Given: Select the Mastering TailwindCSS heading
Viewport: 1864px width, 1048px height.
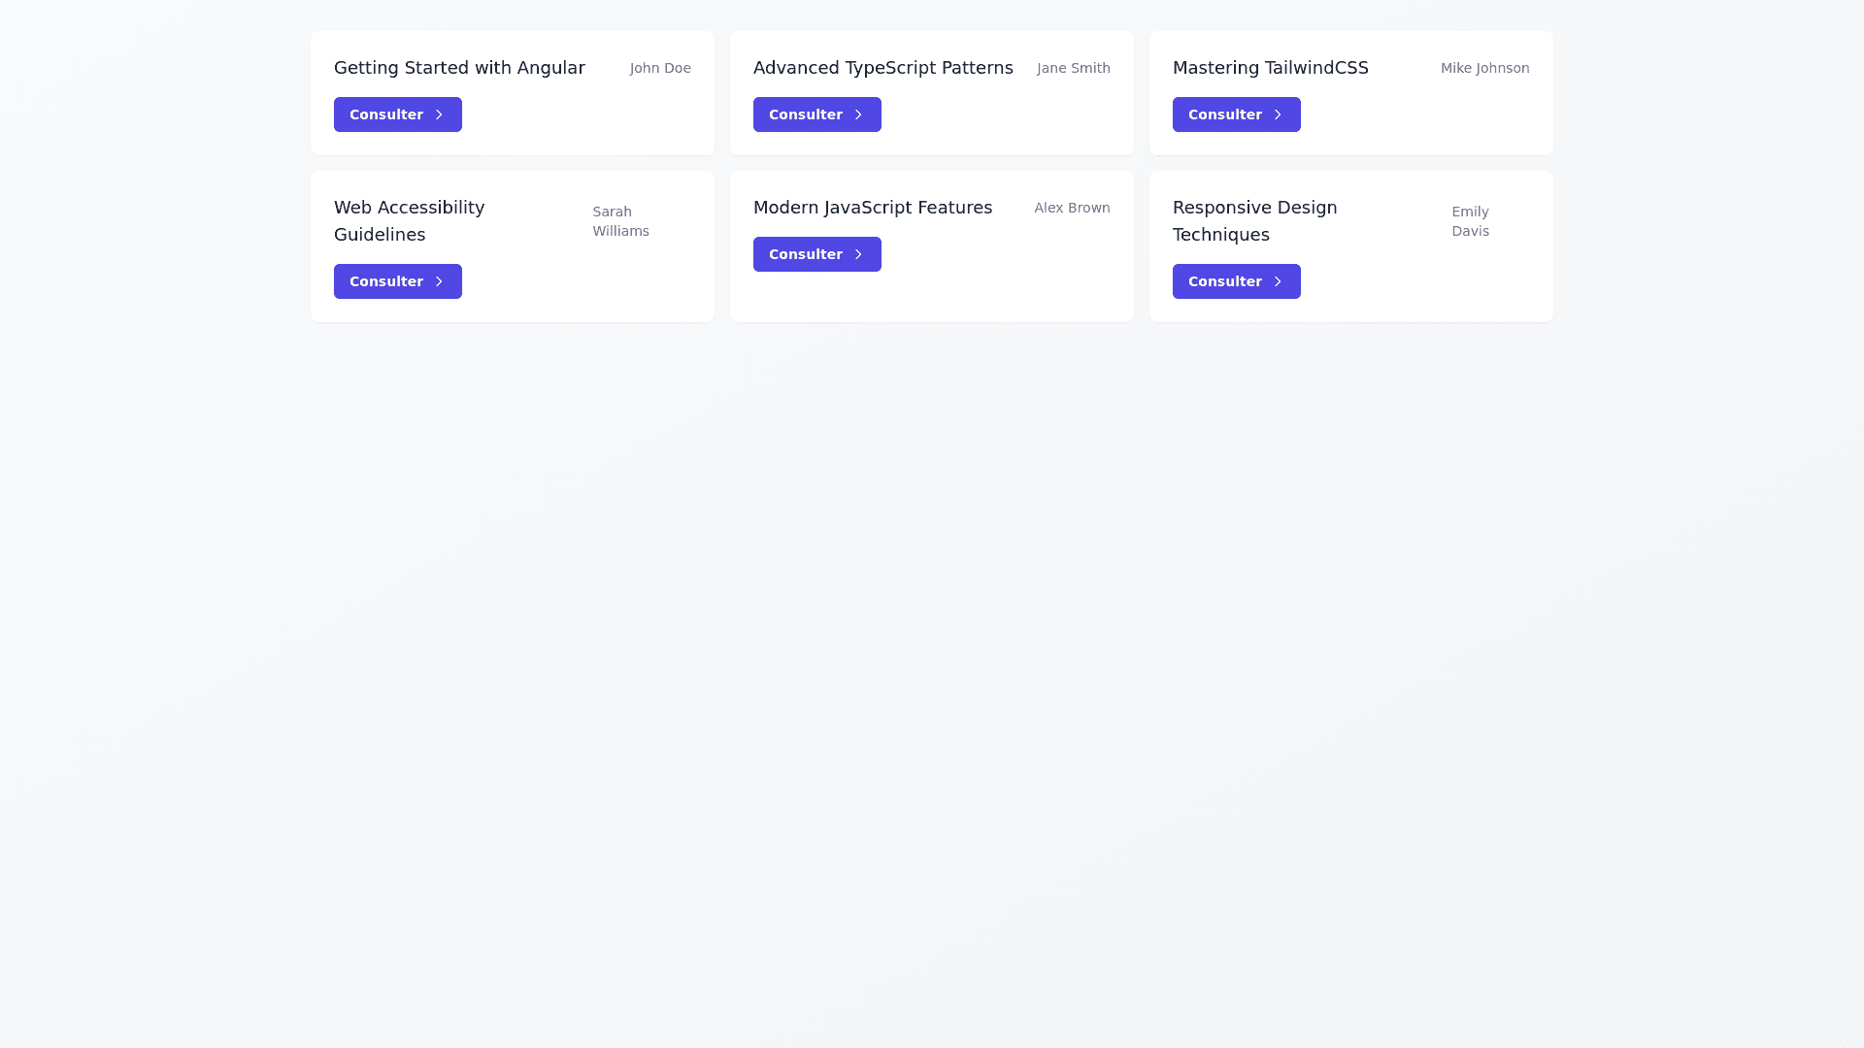Looking at the screenshot, I should [1270, 68].
